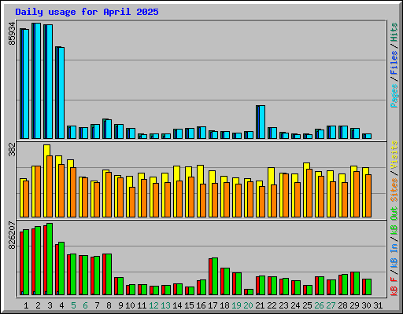Click the day 3 green kB Out bar

click(50, 259)
